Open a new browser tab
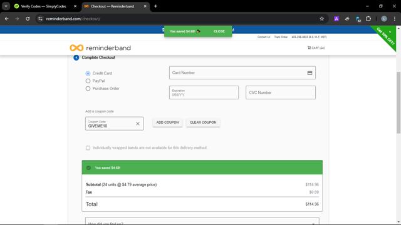Image resolution: width=401 pixels, height=225 pixels. [155, 6]
